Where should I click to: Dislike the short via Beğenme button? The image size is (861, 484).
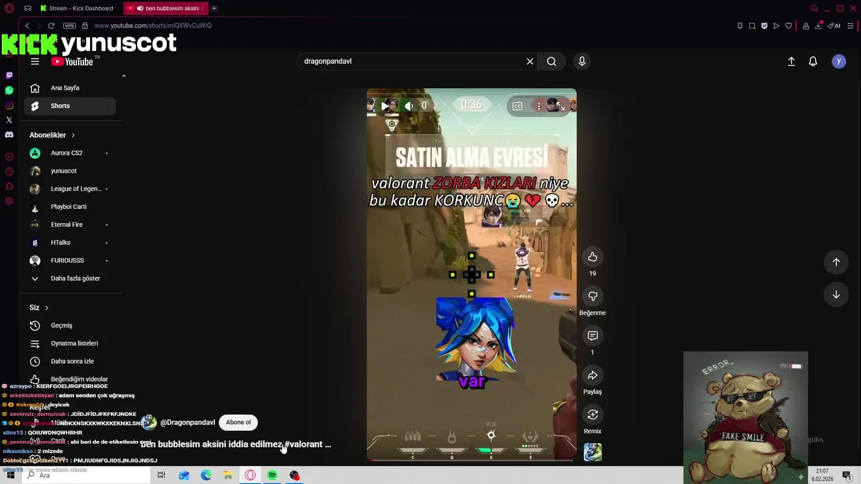pos(593,296)
